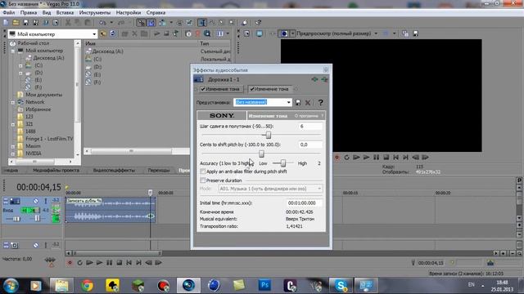Open the Мой компьютер location dropdown

click(94, 34)
